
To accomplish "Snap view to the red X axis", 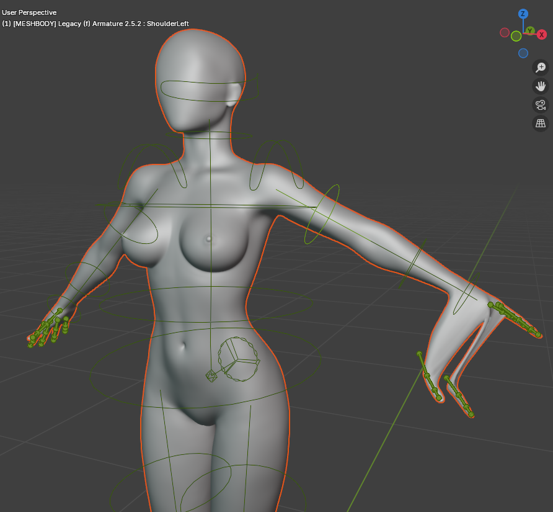I will (x=541, y=35).
